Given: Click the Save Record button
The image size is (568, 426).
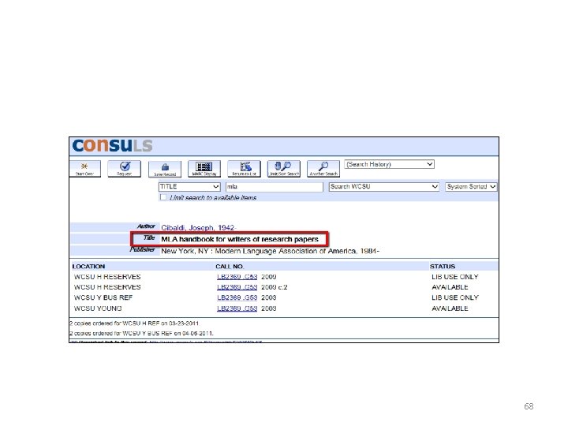Looking at the screenshot, I should [x=165, y=169].
